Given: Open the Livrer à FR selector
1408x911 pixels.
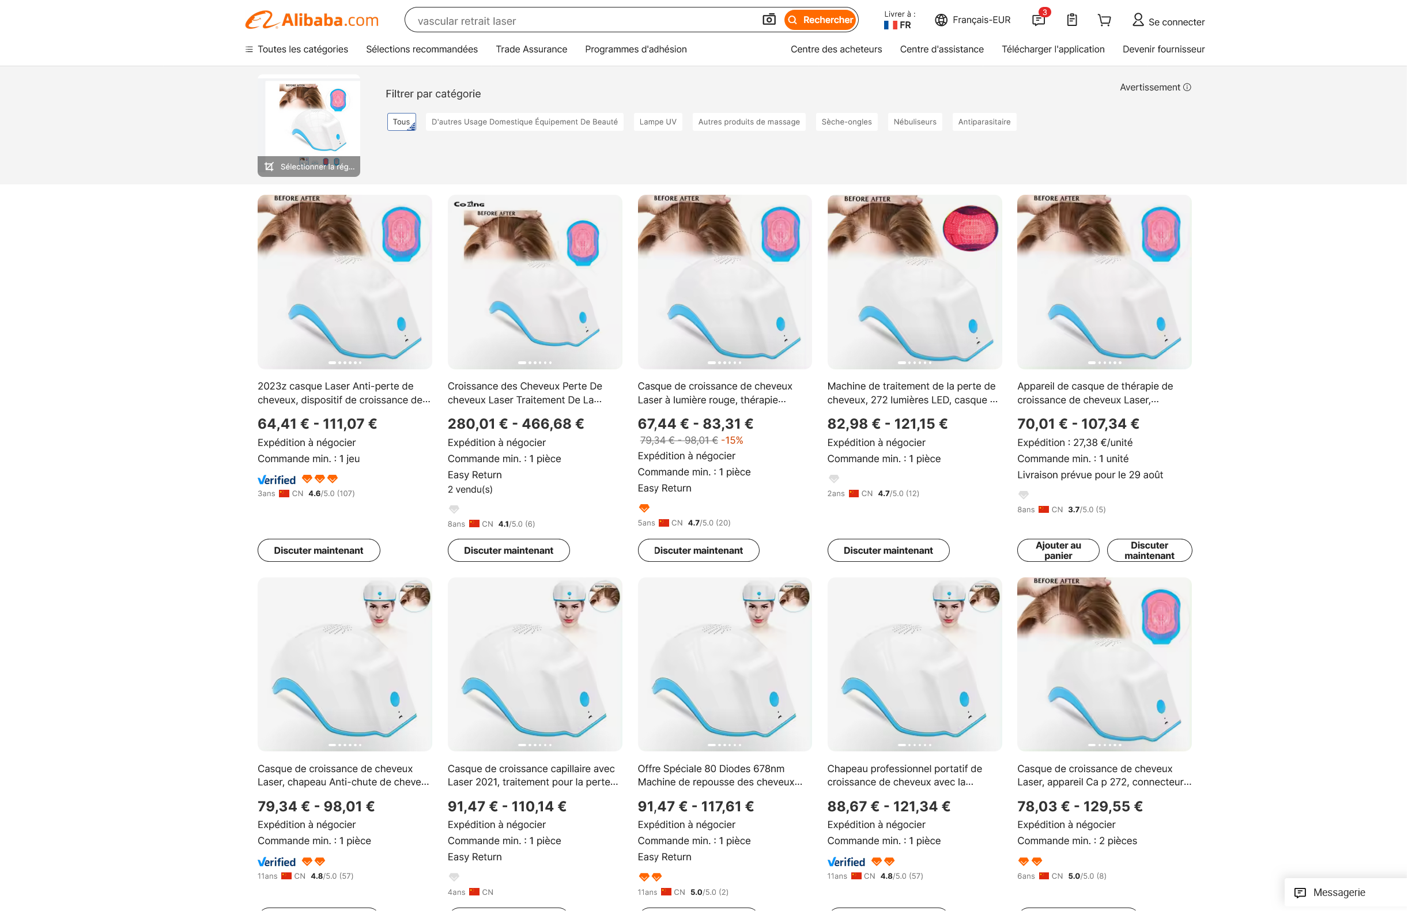Looking at the screenshot, I should tap(896, 21).
